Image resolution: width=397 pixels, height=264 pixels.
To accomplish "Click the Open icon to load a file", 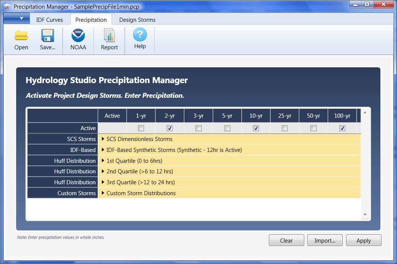I will click(21, 39).
